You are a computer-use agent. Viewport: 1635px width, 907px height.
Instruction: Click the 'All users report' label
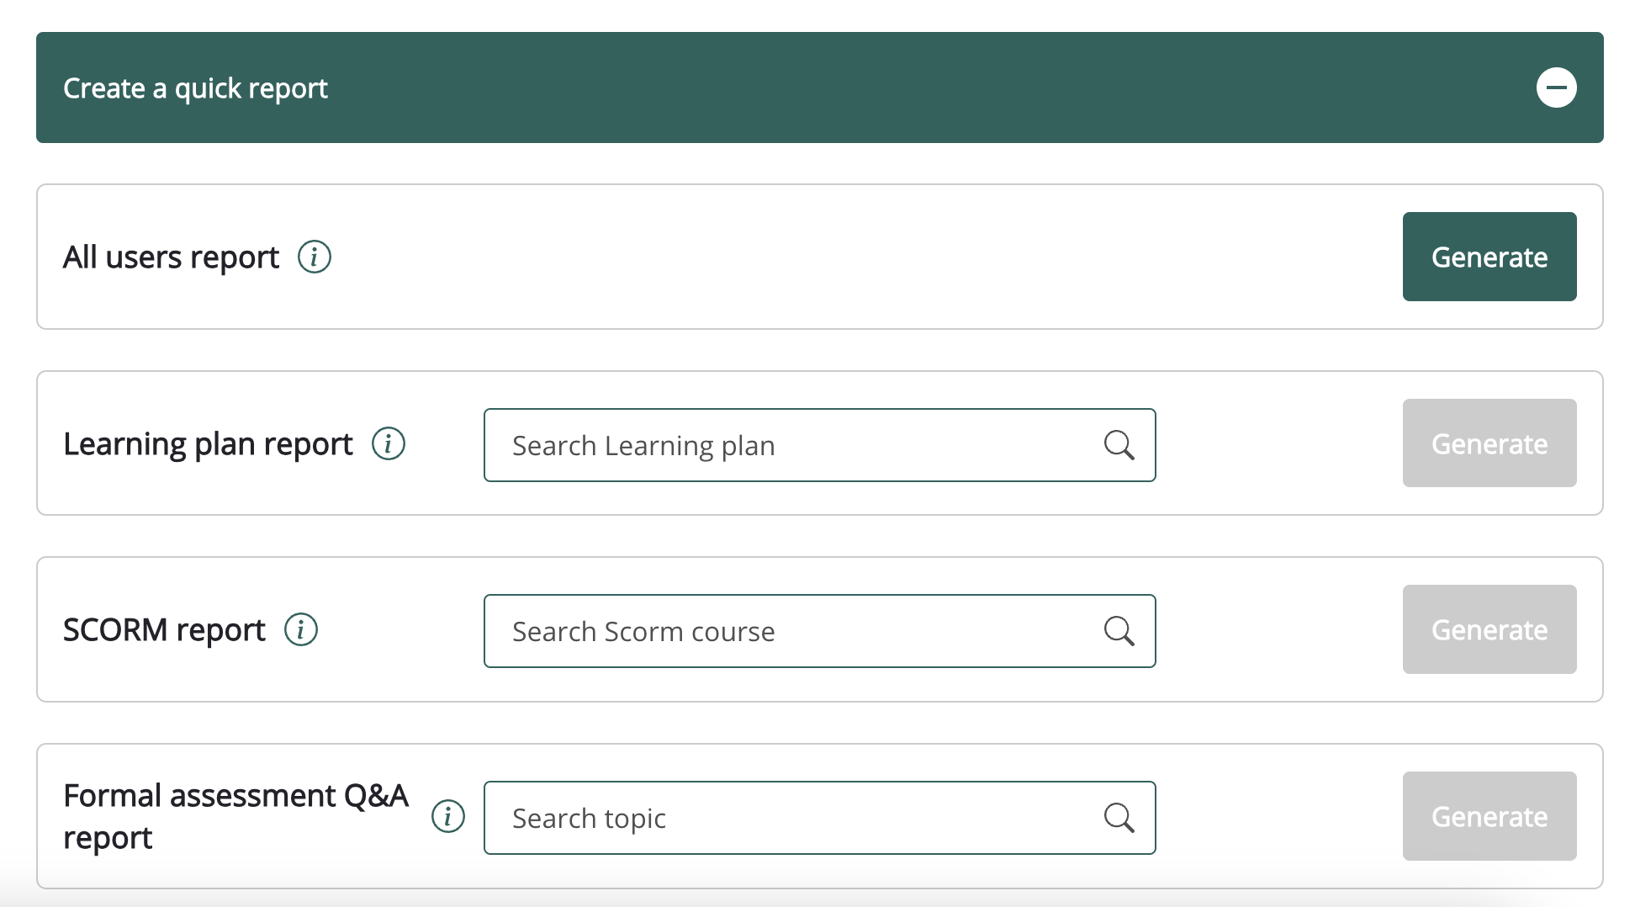pyautogui.click(x=171, y=257)
